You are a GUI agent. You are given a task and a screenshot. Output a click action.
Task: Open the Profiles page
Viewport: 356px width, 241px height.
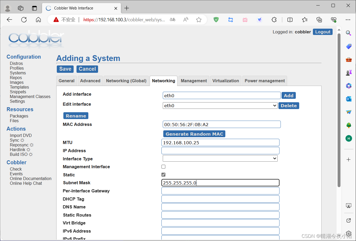pyautogui.click(x=17, y=68)
